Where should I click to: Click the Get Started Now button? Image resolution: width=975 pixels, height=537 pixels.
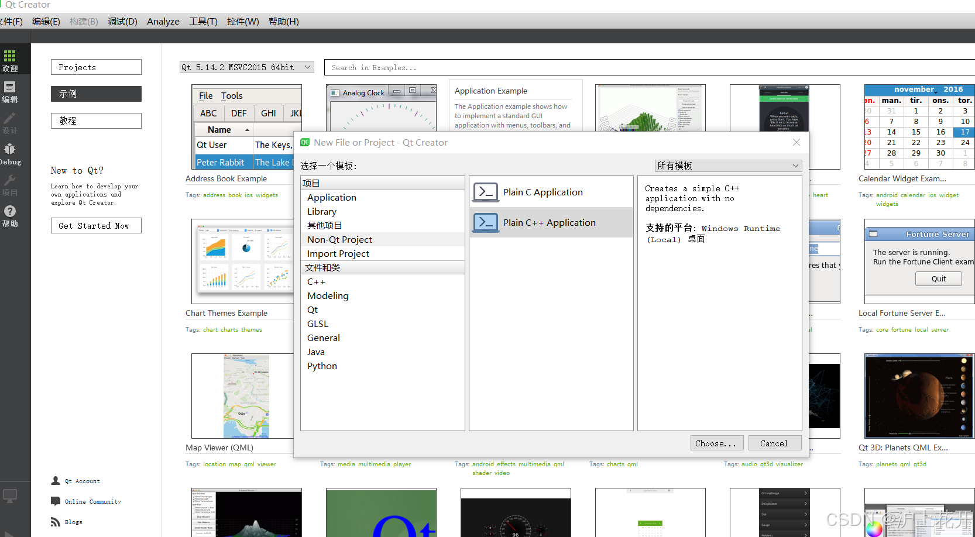point(96,226)
